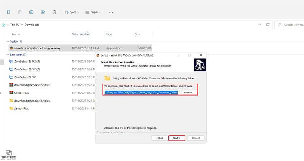Collapse the Today (1) group
Viewport: 304px width, 161px height.
pyautogui.click(x=8, y=42)
